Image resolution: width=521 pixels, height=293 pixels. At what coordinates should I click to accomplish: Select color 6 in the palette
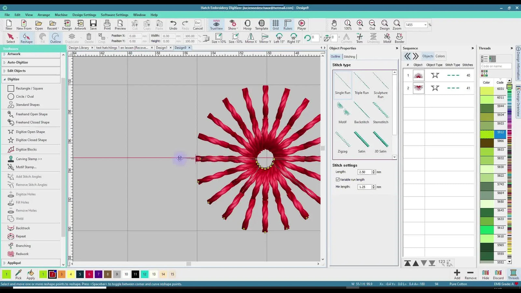click(x=89, y=274)
